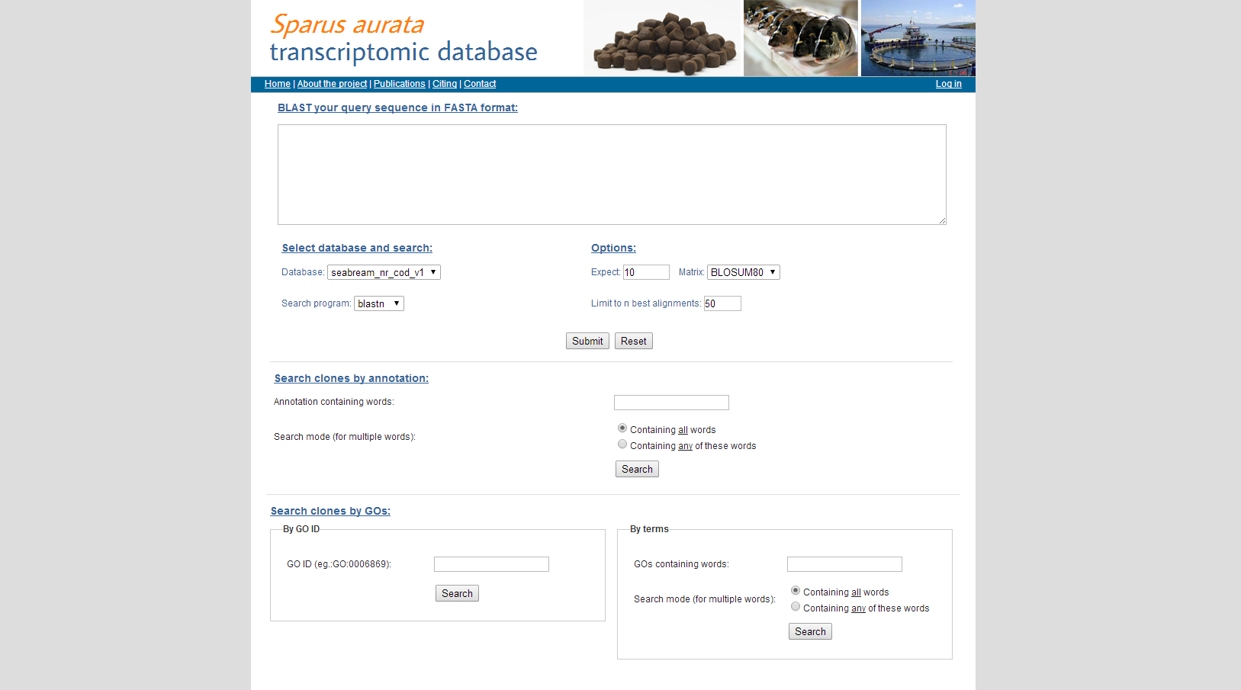The width and height of the screenshot is (1241, 690).
Task: Click Search button in By GO ID box
Action: click(x=457, y=593)
